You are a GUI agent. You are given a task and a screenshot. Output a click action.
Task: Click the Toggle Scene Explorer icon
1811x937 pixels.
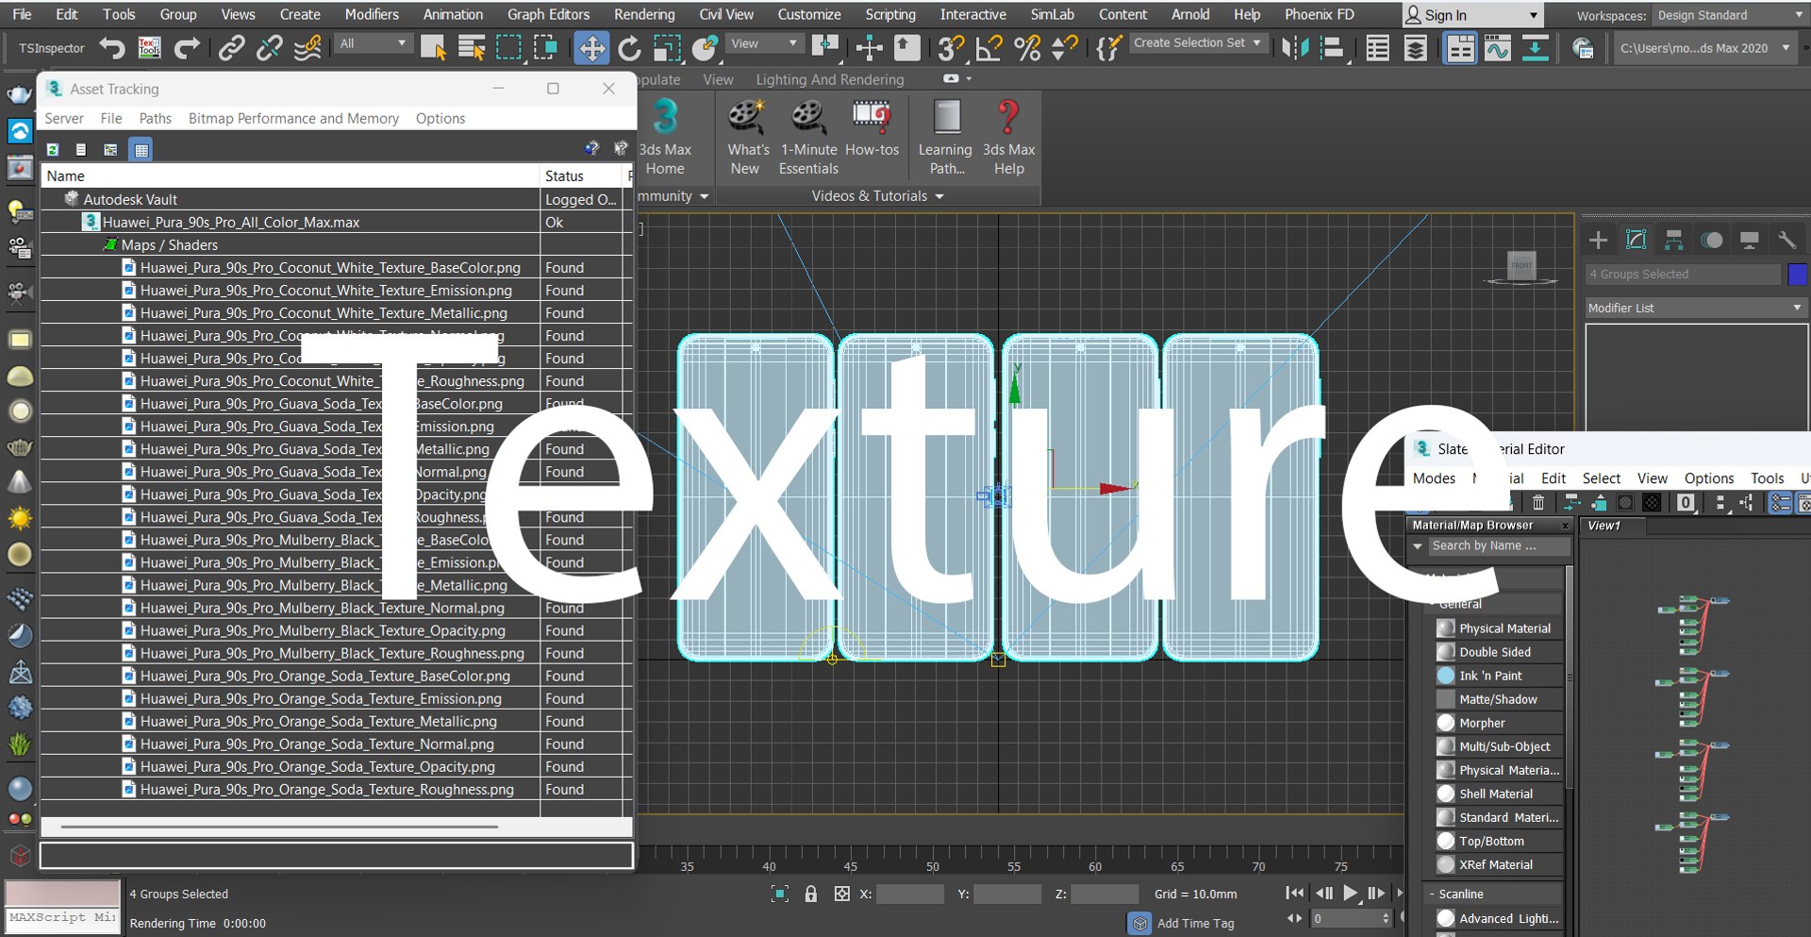(1378, 47)
